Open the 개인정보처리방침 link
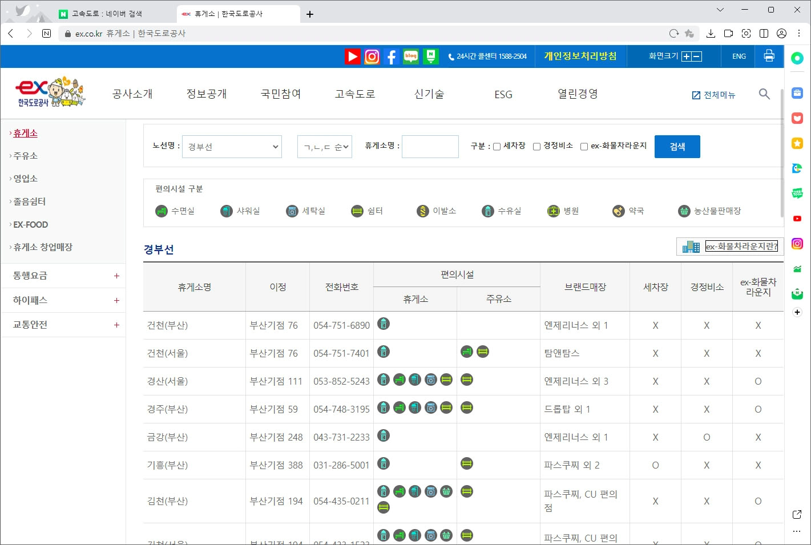The width and height of the screenshot is (811, 545). coord(580,56)
